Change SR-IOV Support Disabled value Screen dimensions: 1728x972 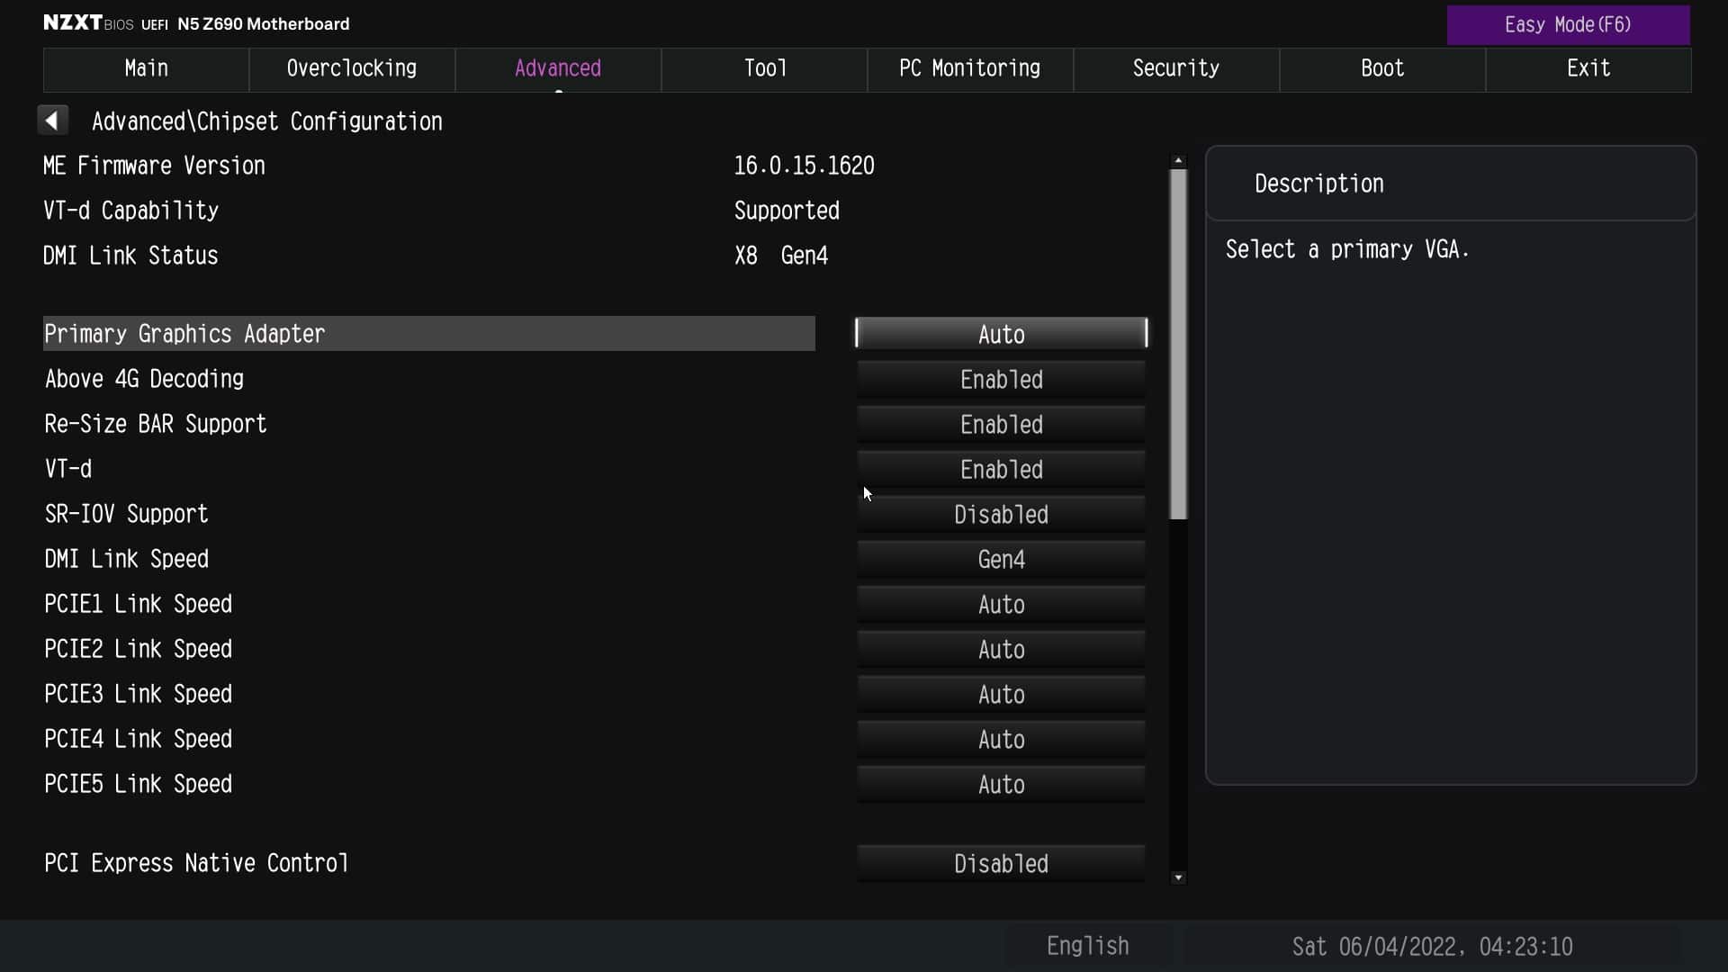[1001, 514]
